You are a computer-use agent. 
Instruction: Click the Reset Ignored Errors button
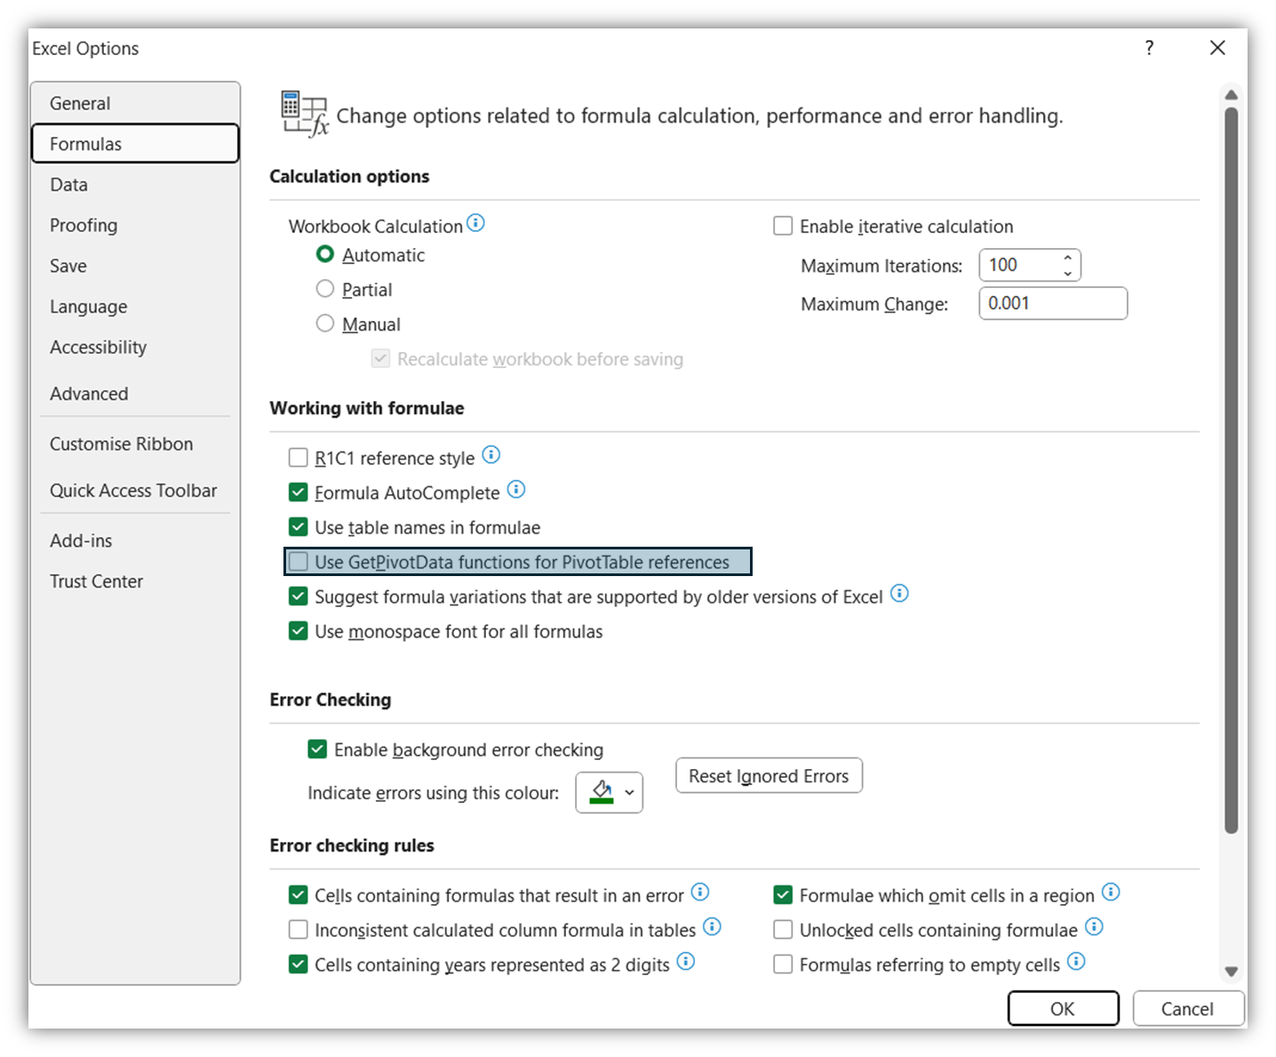click(x=769, y=776)
